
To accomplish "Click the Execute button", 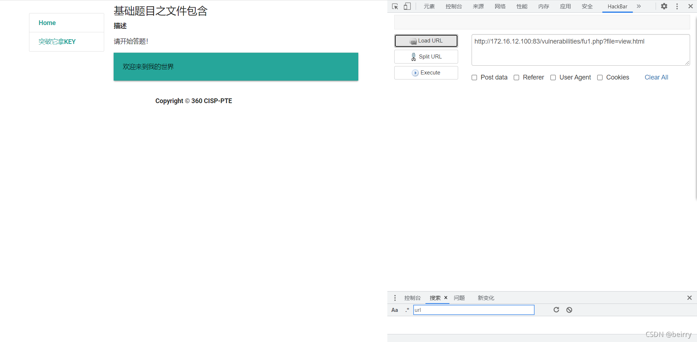I will 426,73.
